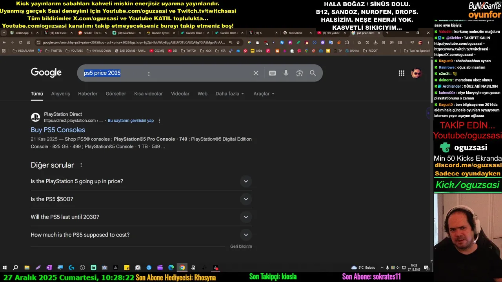Open the YOUTUBE bookmark folder

point(74,51)
